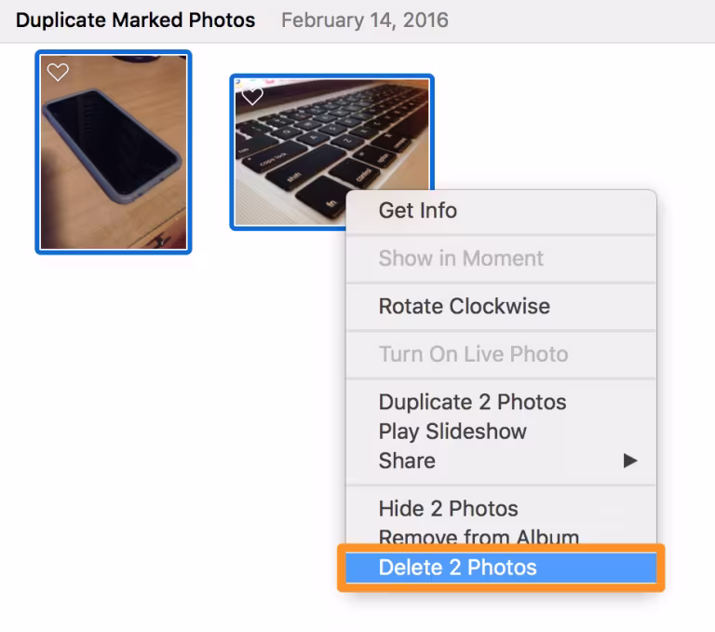Click the February 14, 2016 date label

point(364,20)
